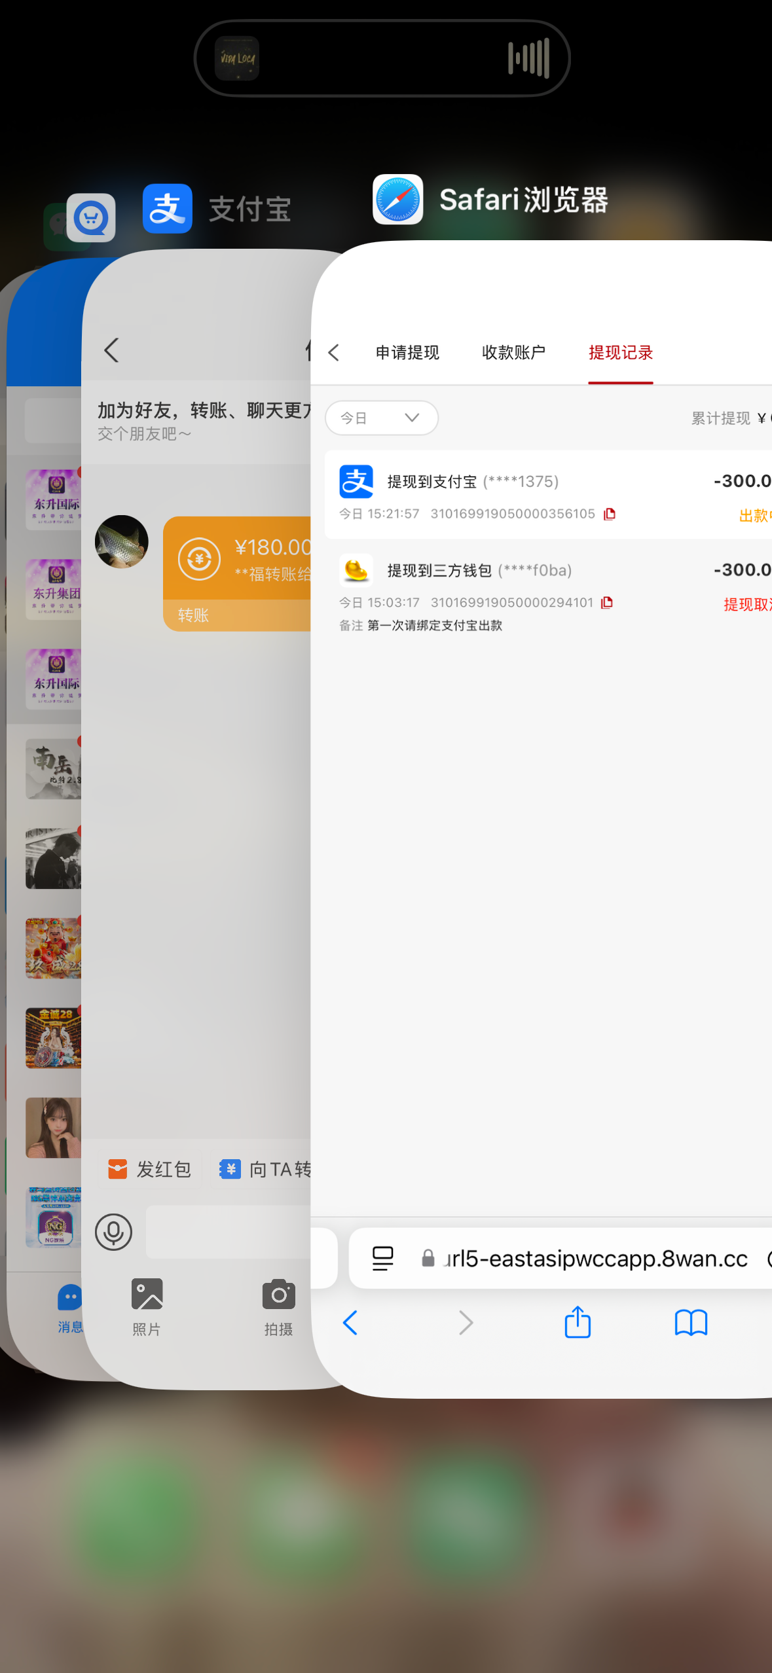Open the Alipay app icon
Screen dimensions: 772x1673
click(x=168, y=209)
